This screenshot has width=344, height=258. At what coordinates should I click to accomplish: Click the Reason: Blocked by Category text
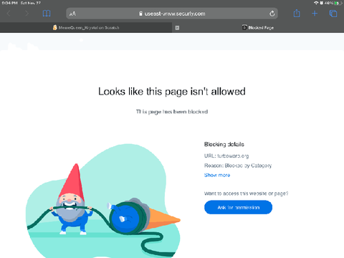pyautogui.click(x=238, y=166)
